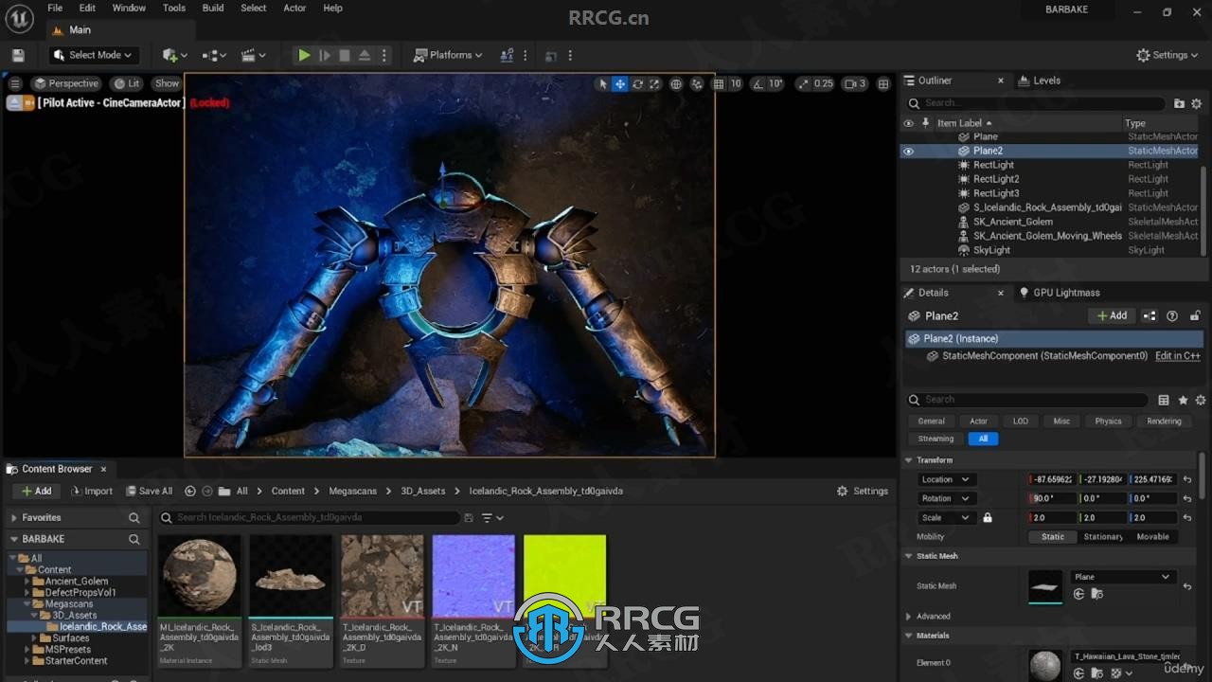Collapse the Transform section

[x=909, y=459]
